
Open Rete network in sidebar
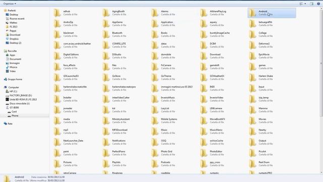10,124
